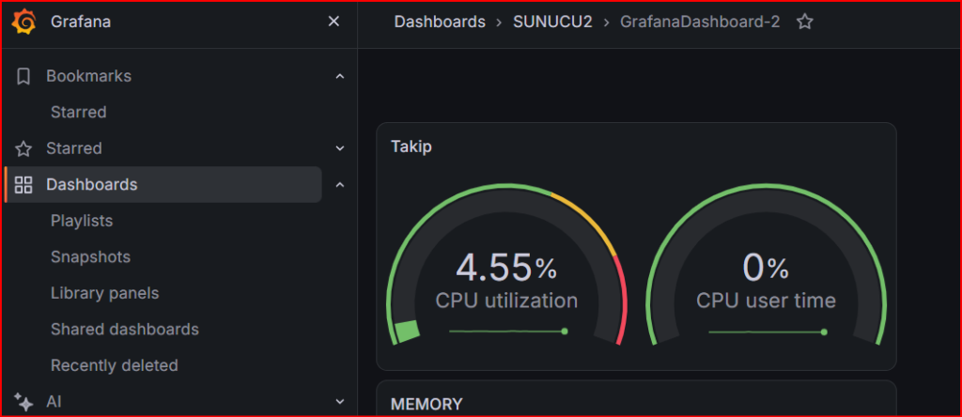The width and height of the screenshot is (962, 417).
Task: Open the top-level Starred menu item
Action: [x=73, y=148]
